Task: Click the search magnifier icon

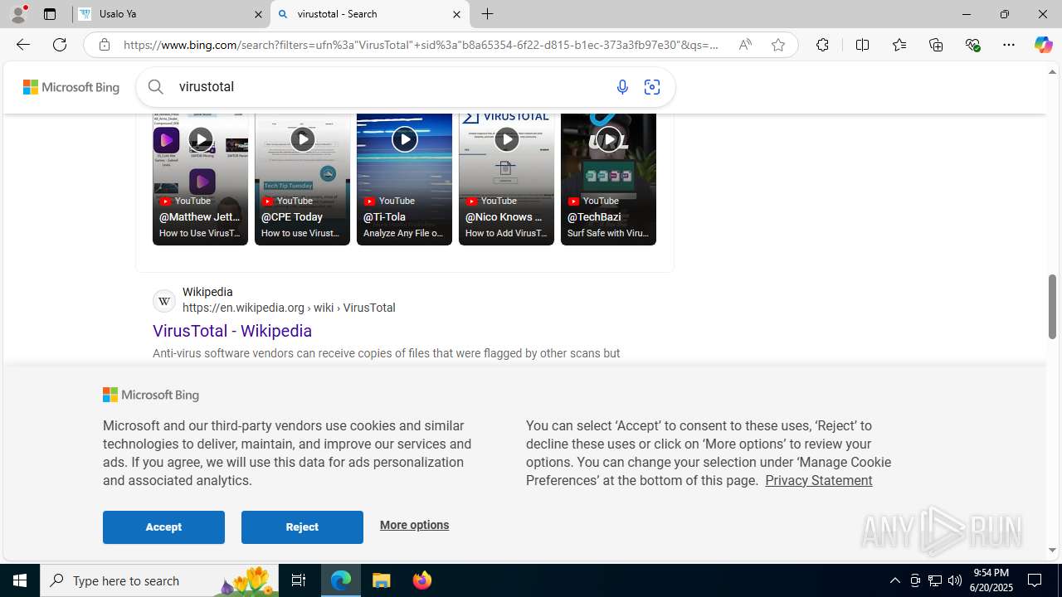Action: click(156, 86)
